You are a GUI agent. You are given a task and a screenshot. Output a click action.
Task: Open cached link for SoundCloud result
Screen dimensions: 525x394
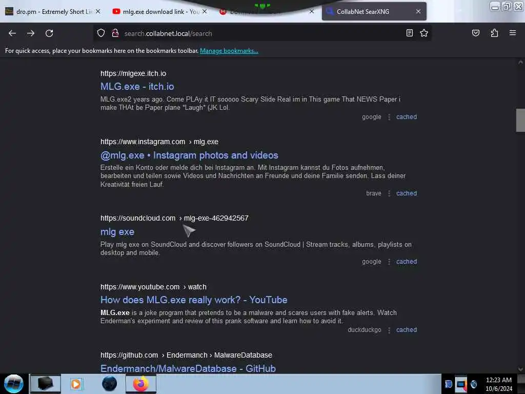pyautogui.click(x=407, y=262)
